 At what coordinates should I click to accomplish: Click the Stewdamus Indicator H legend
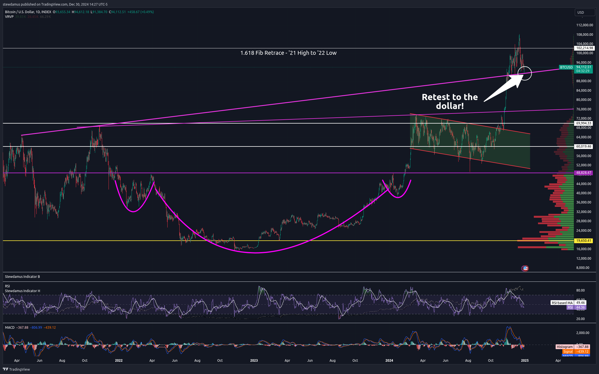point(22,291)
